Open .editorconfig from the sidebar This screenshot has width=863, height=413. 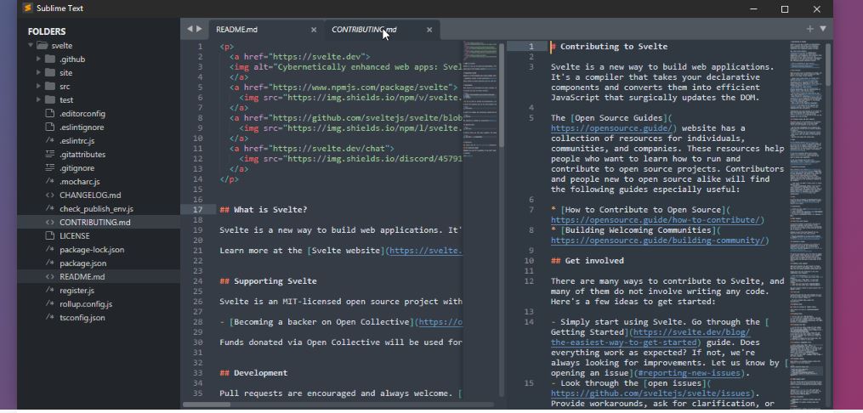point(82,113)
